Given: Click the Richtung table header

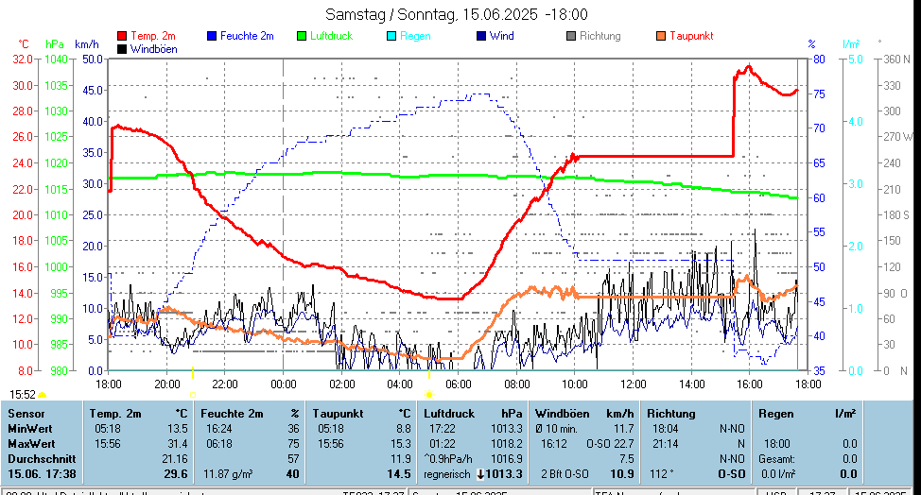Looking at the screenshot, I should (671, 414).
